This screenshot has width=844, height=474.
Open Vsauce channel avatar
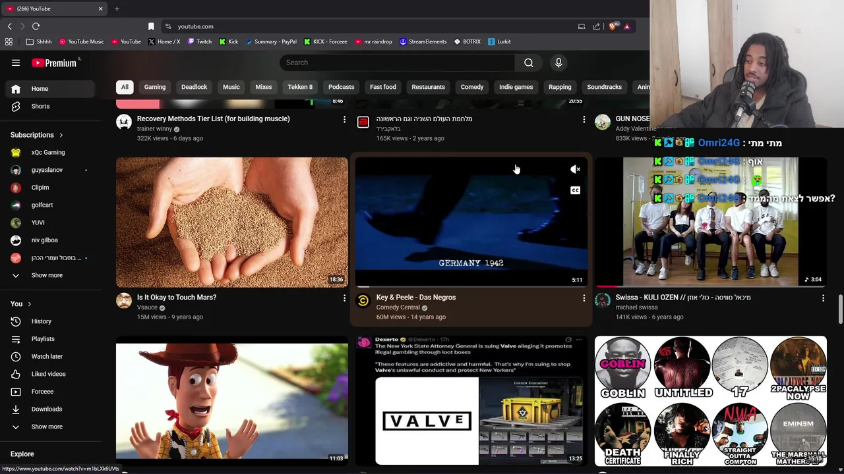(124, 301)
